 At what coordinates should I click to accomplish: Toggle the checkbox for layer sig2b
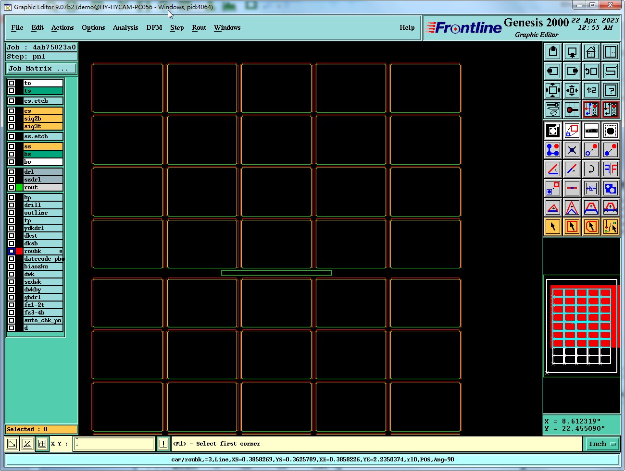pyautogui.click(x=12, y=119)
